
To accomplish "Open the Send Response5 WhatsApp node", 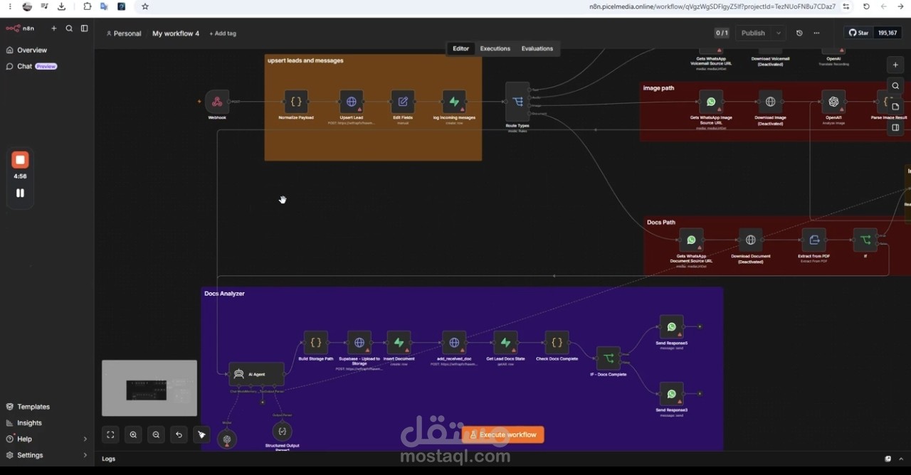I will [671, 327].
